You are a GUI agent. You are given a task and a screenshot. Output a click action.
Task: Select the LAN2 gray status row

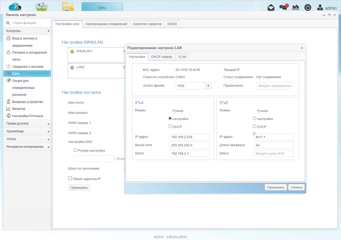tap(96, 71)
